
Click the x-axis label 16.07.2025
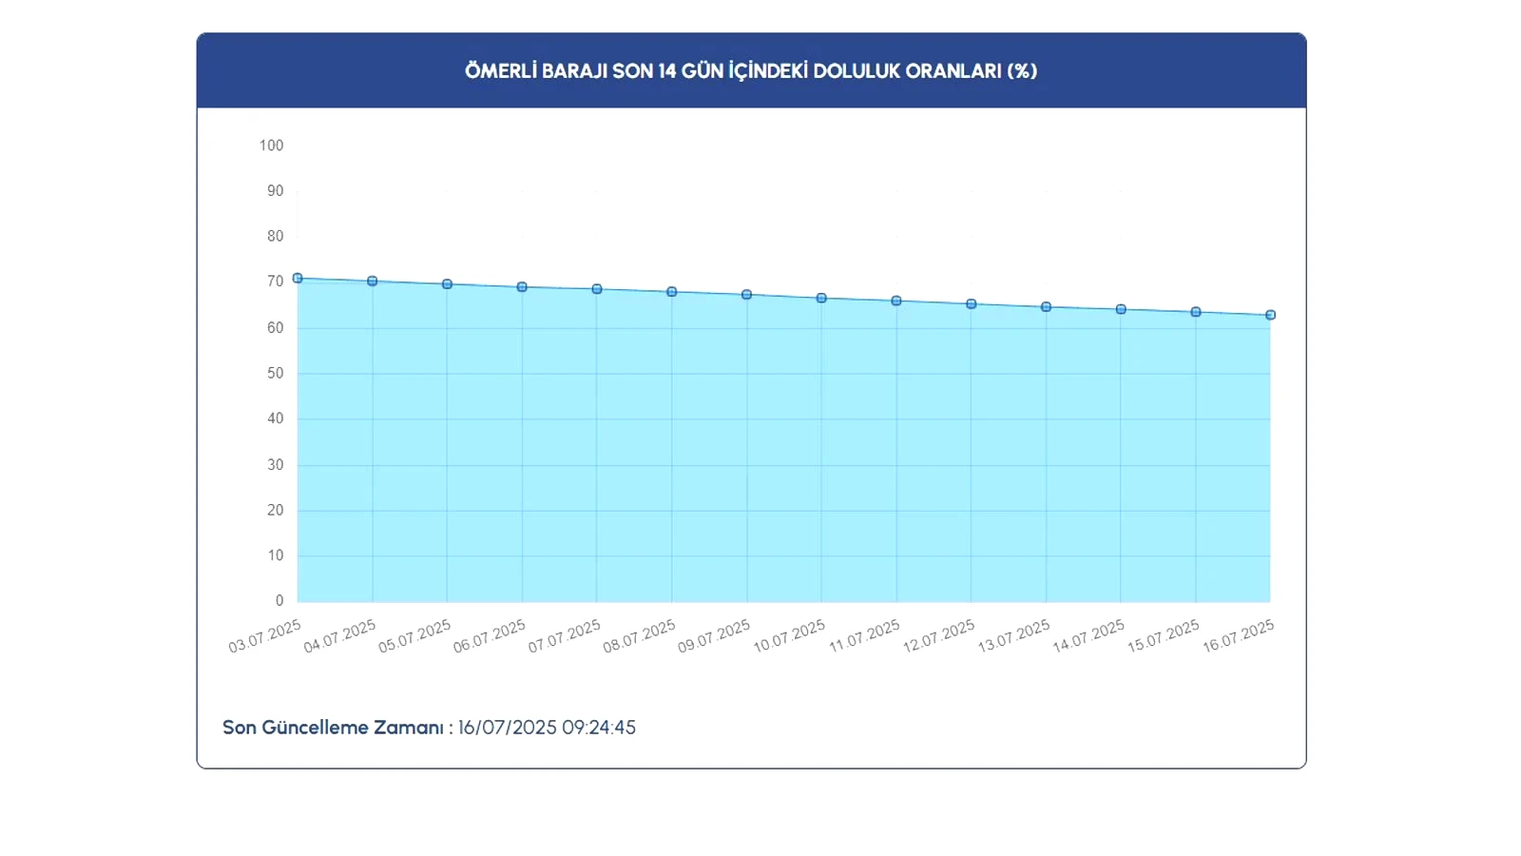click(x=1238, y=636)
